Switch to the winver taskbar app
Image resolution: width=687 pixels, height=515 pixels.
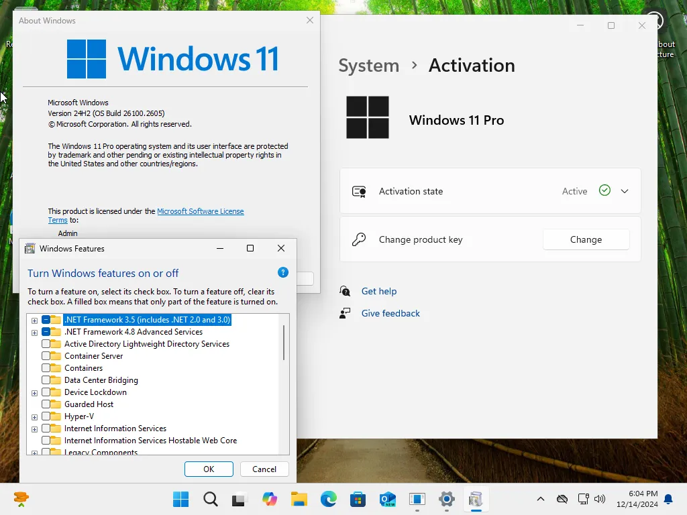click(417, 499)
